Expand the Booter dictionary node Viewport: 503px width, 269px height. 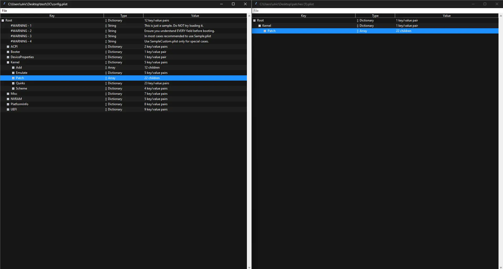click(x=8, y=52)
